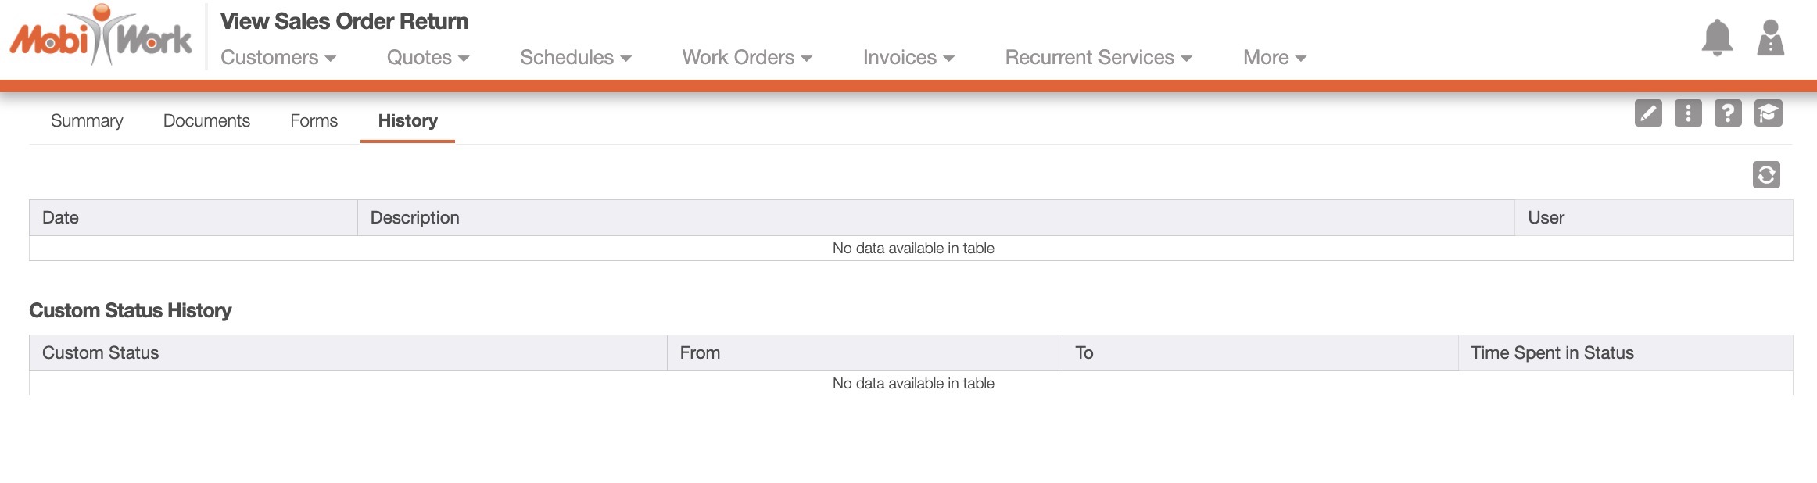Click the MobiWork logo

click(x=100, y=36)
